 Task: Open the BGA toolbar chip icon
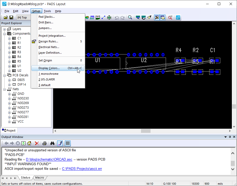click(109, 17)
